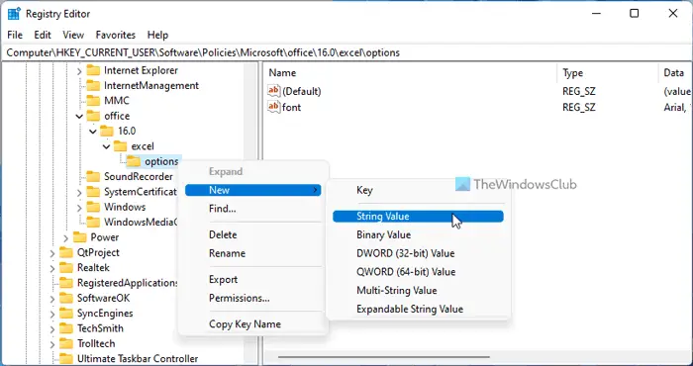
Task: Click the registry path address bar
Action: click(346, 52)
